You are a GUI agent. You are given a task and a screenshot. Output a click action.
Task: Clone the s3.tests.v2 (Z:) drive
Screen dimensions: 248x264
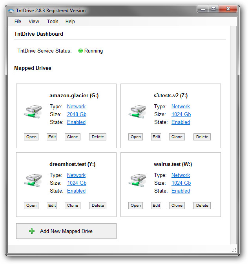click(x=177, y=137)
